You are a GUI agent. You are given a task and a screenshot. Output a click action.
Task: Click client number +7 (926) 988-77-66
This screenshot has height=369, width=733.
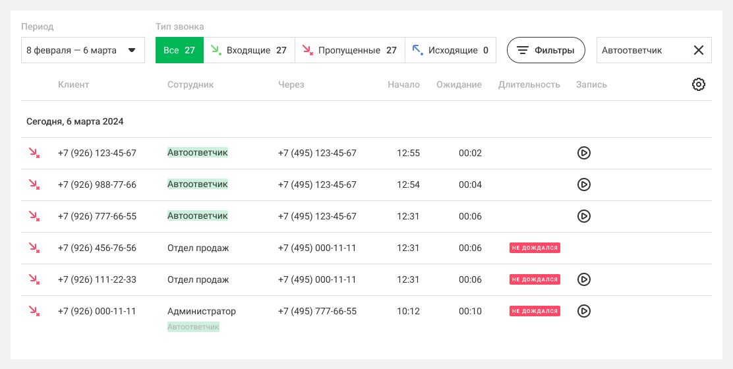click(97, 184)
